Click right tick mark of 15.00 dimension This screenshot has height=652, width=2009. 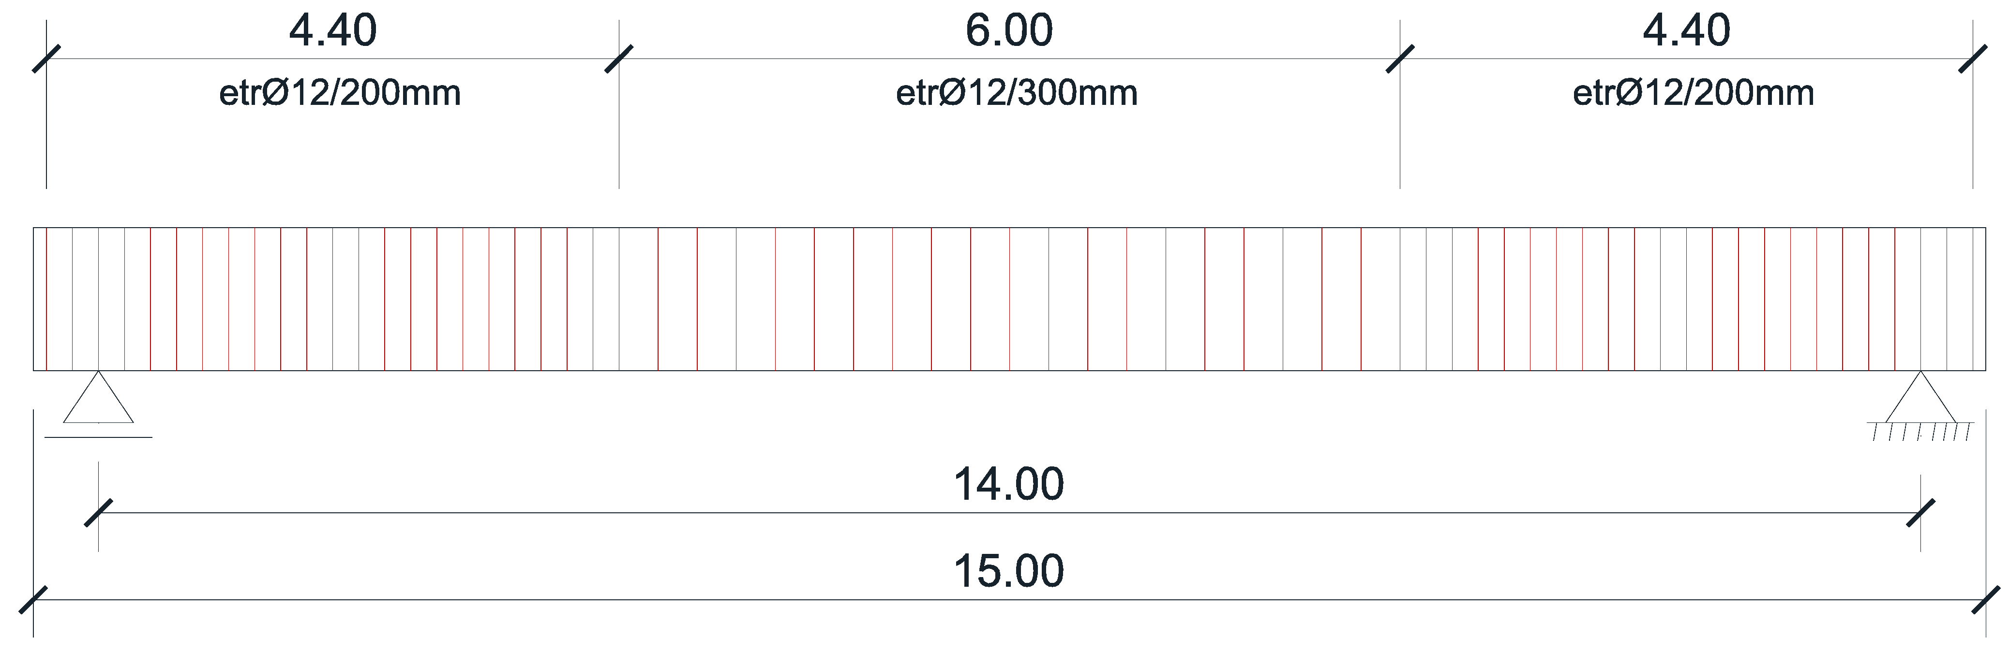tap(1986, 600)
